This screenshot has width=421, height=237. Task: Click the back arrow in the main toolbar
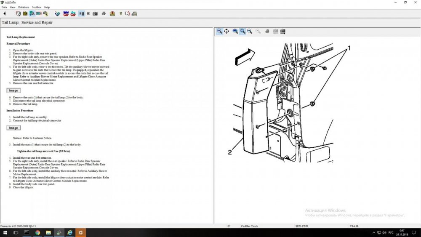(5, 13)
